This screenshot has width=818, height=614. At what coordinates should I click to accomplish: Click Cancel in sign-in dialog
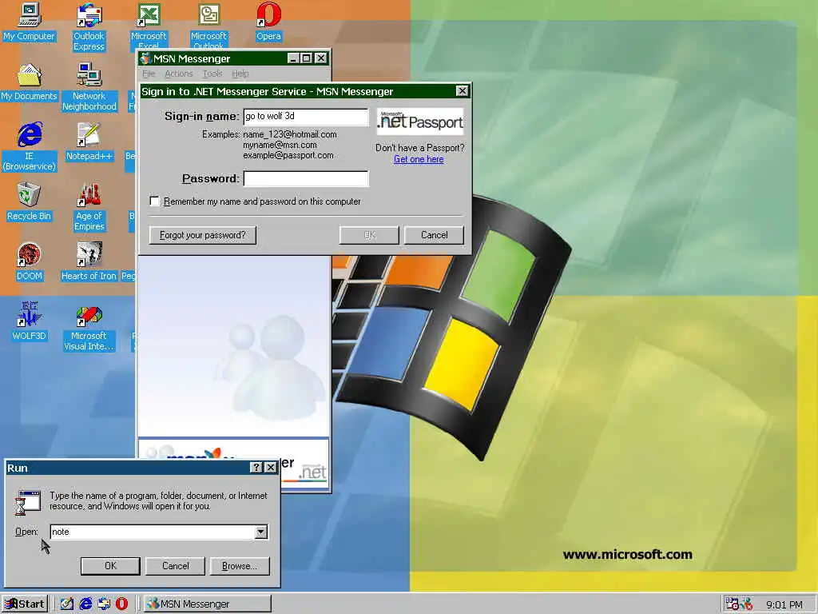[x=434, y=235]
